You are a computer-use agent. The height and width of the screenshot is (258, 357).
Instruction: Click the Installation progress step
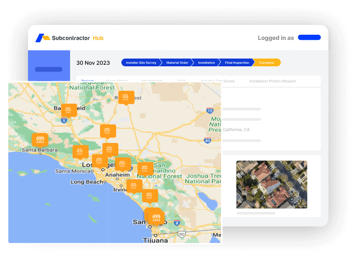(207, 63)
